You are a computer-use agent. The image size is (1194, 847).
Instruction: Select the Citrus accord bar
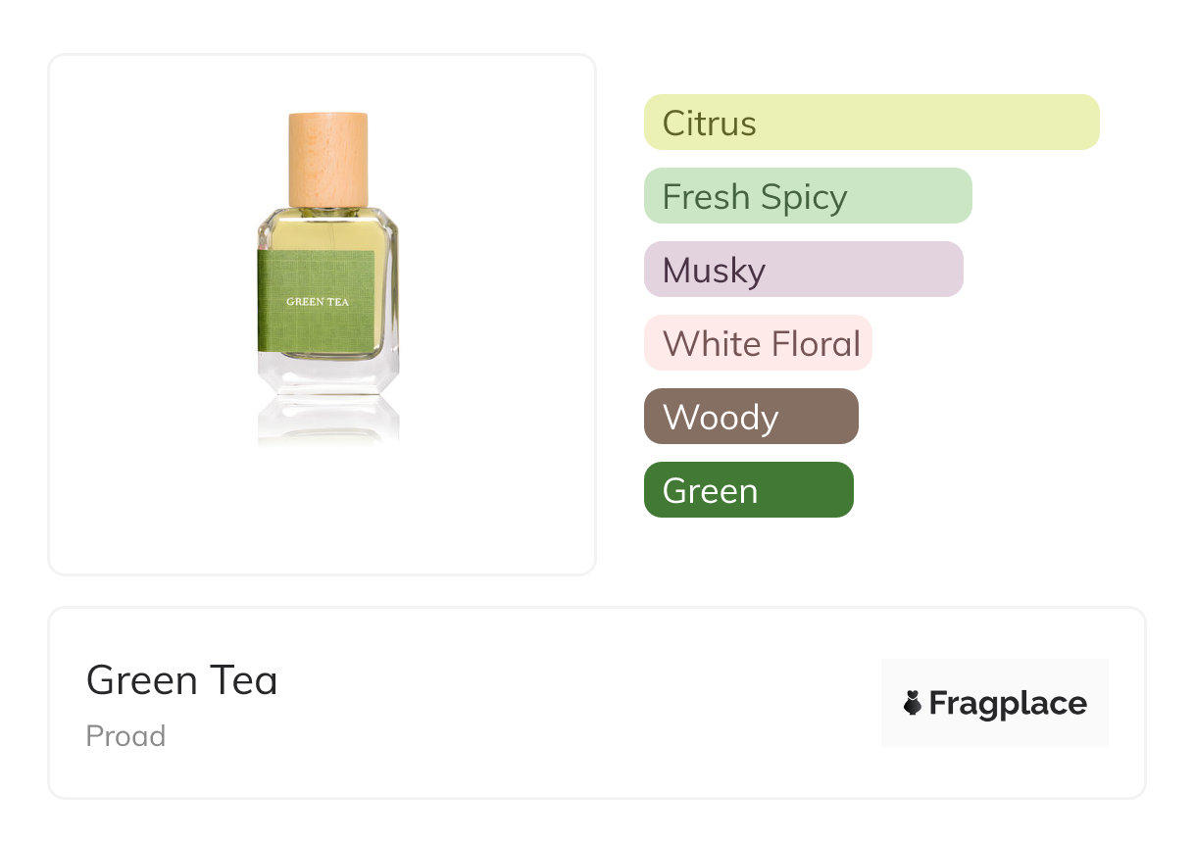pos(871,123)
